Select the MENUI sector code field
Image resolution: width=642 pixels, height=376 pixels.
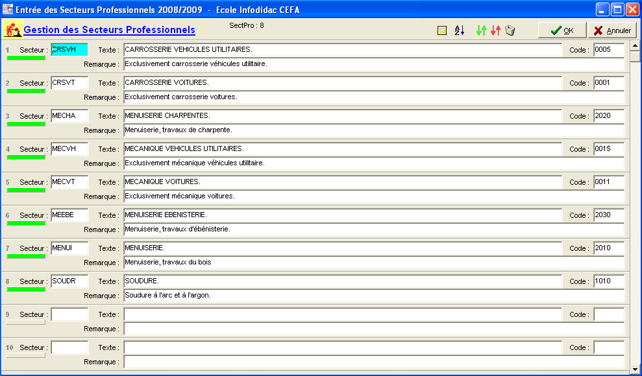click(69, 248)
